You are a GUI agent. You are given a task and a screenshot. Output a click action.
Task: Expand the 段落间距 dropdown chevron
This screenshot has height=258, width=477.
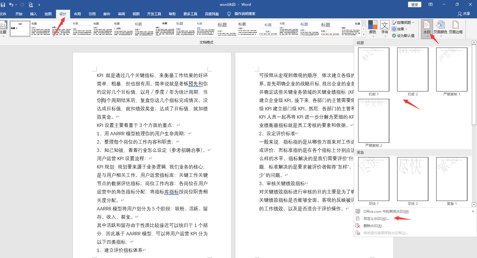point(413,22)
